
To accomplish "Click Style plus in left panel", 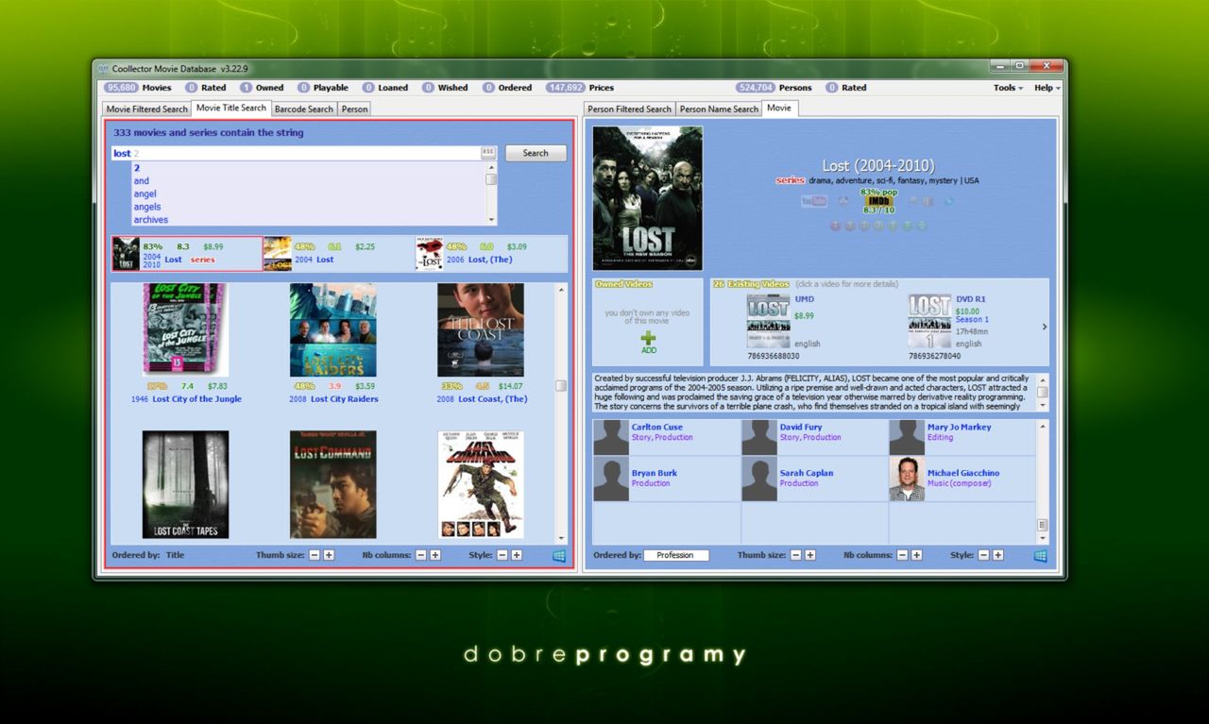I will pyautogui.click(x=517, y=555).
